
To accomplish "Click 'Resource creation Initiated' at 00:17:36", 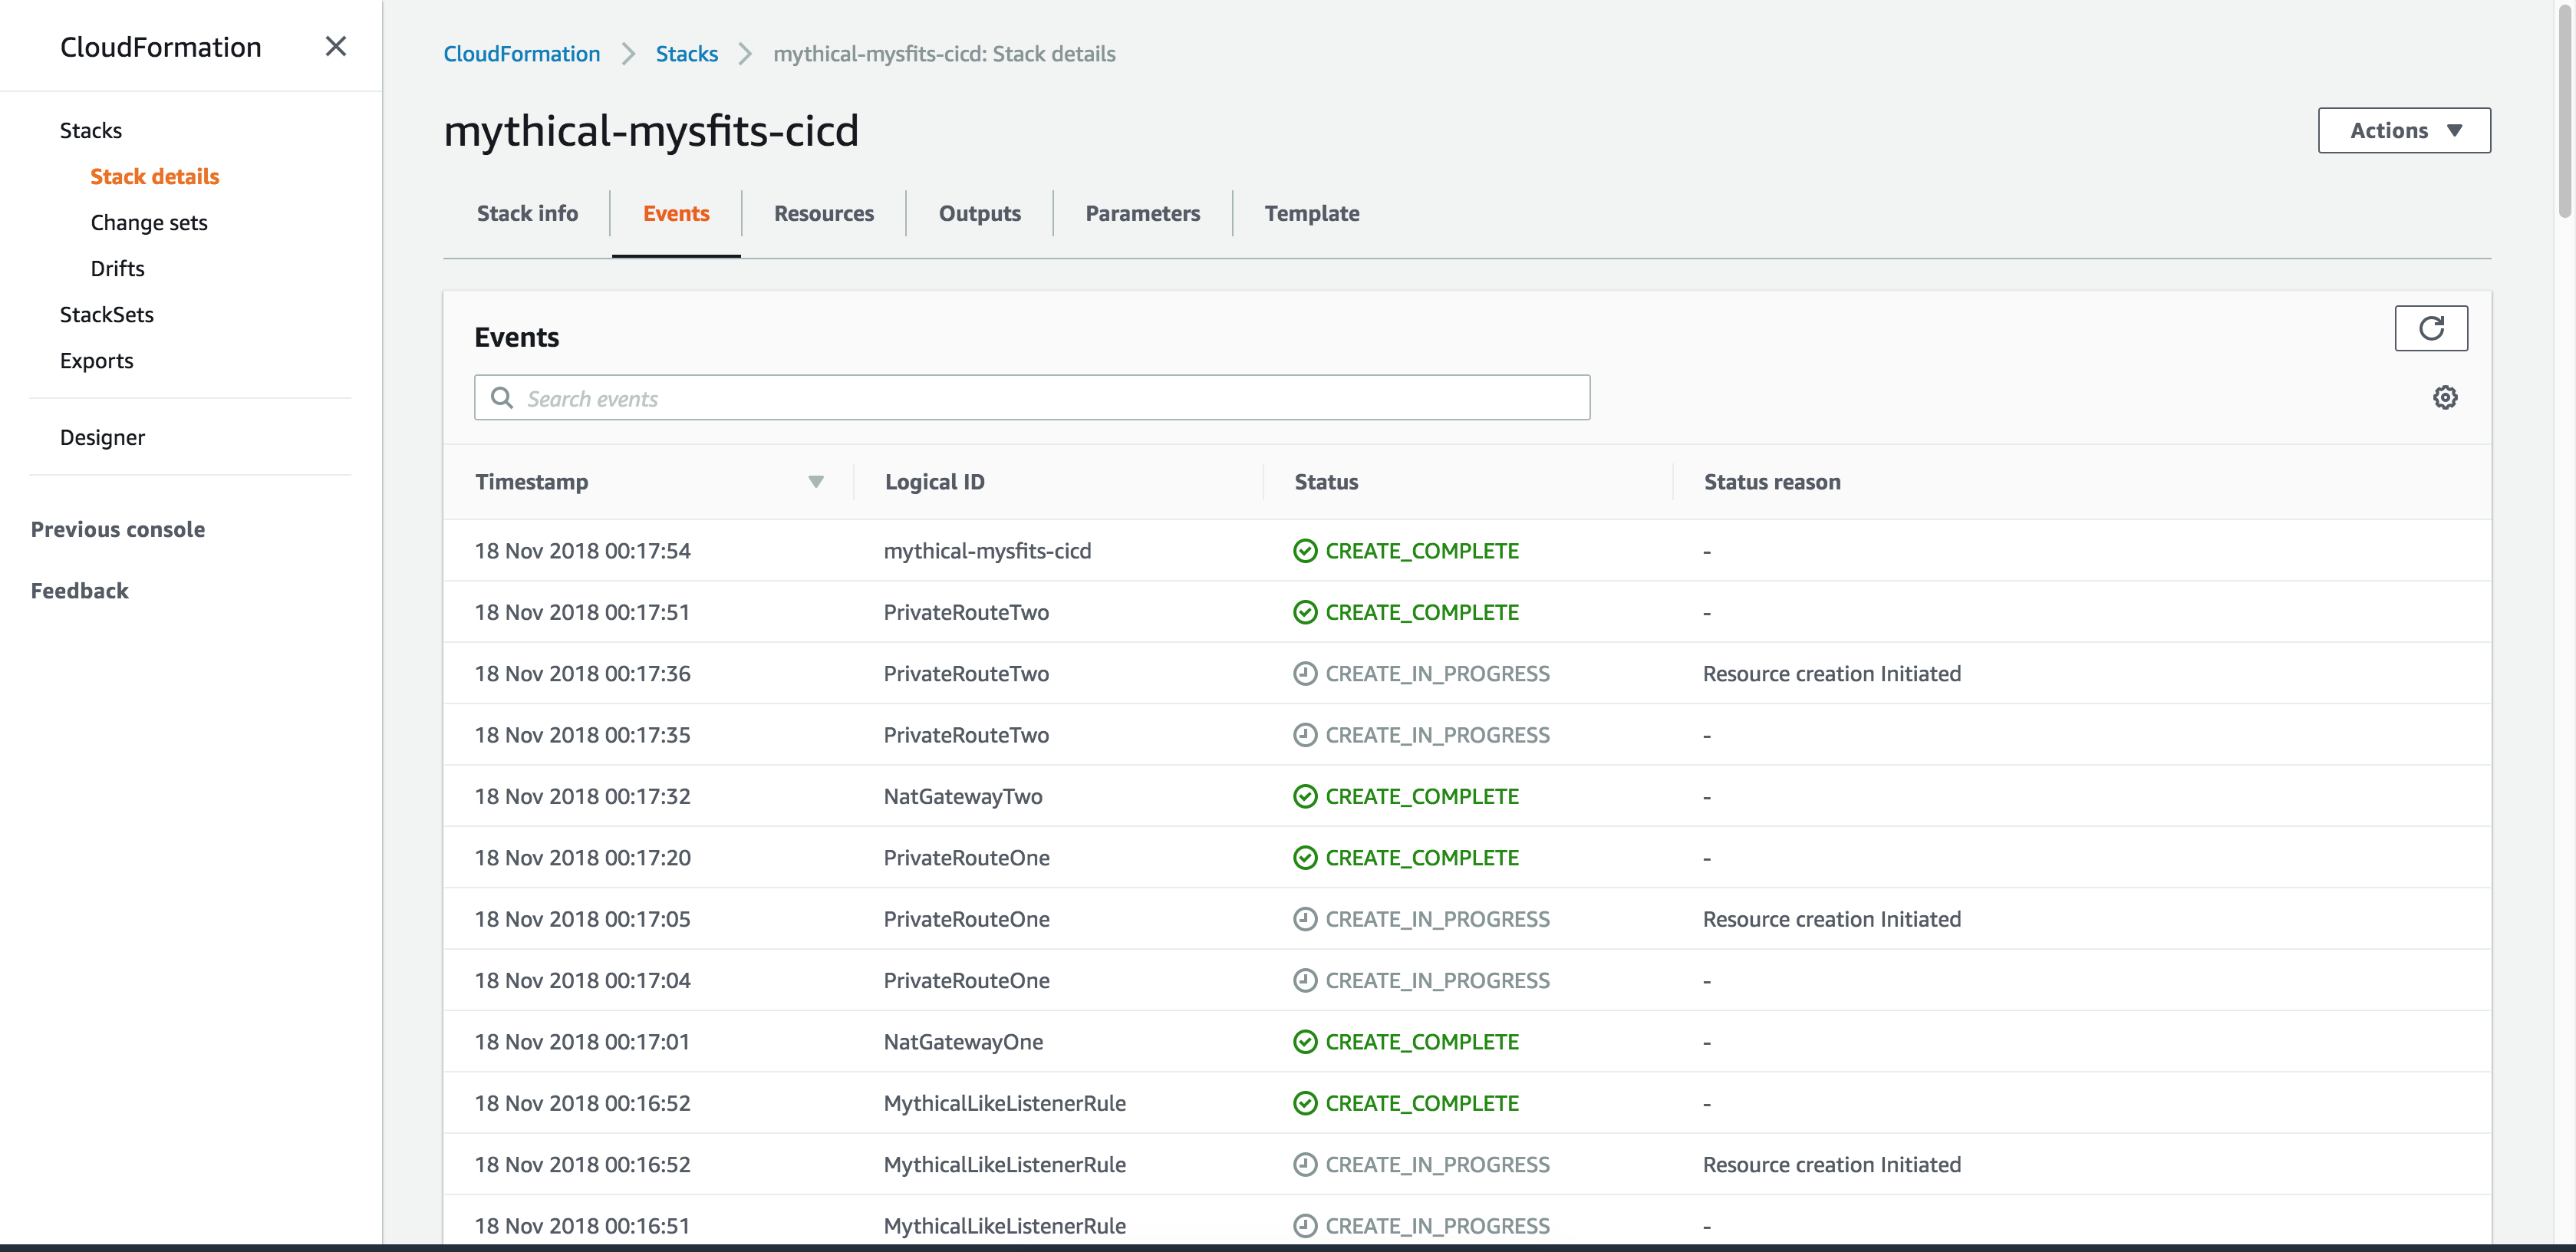I will pos(1832,674).
